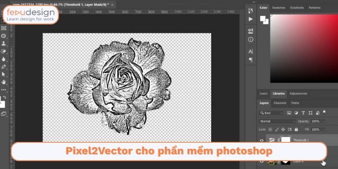The width and height of the screenshot is (338, 169).
Task: Click Threshold adjustment icon on Threshold 1
Action: coord(272,140)
